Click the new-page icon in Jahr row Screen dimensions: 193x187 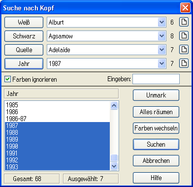[184, 63]
